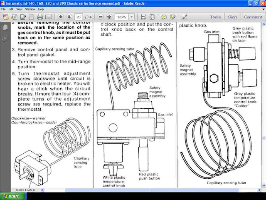Open the Comment pane
The image size is (266, 200).
253,17
